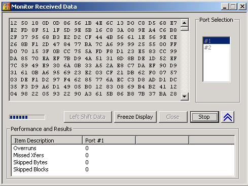
Task: Click hex byte E7 ending the first row
Action: point(173,23)
